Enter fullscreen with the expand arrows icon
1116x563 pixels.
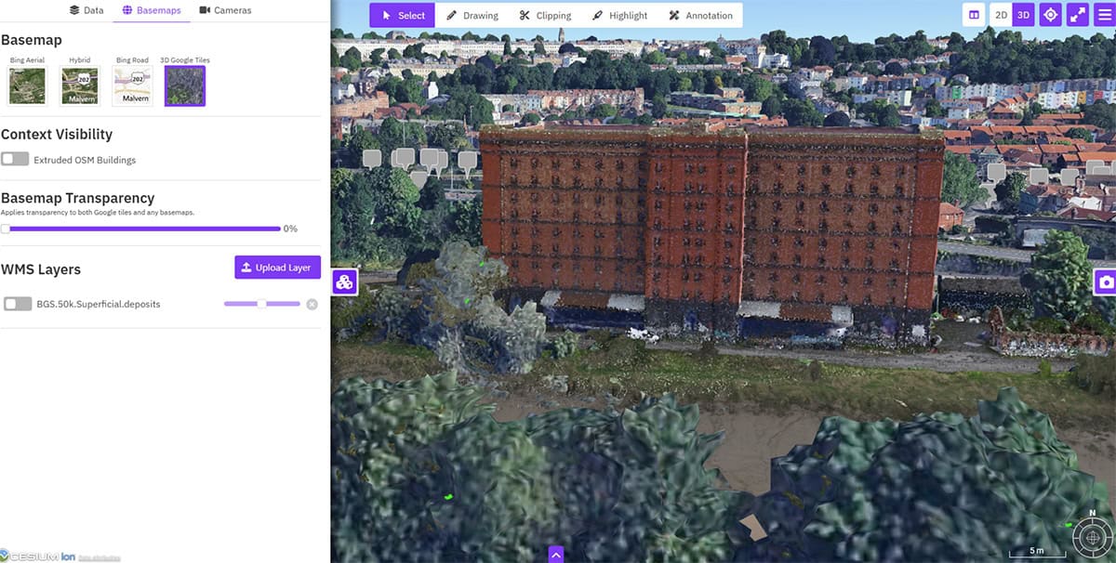point(1077,15)
